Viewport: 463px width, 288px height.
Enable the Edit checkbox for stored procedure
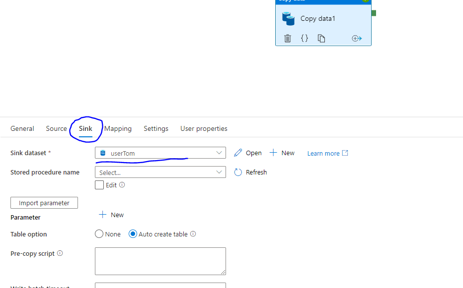[99, 185]
